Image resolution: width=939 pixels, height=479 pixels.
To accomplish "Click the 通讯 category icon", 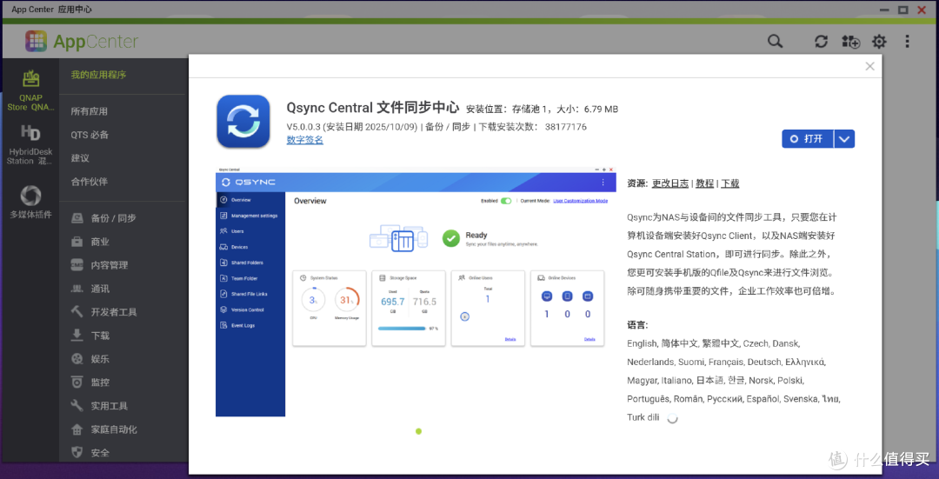I will [77, 289].
